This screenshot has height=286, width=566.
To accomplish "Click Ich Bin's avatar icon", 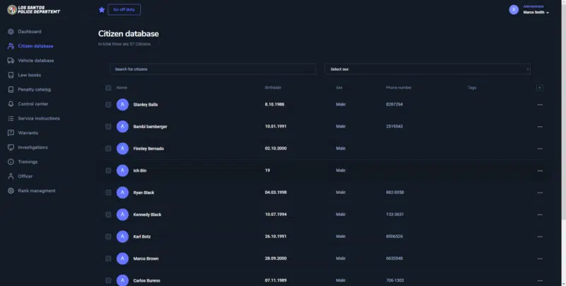I will [x=122, y=171].
